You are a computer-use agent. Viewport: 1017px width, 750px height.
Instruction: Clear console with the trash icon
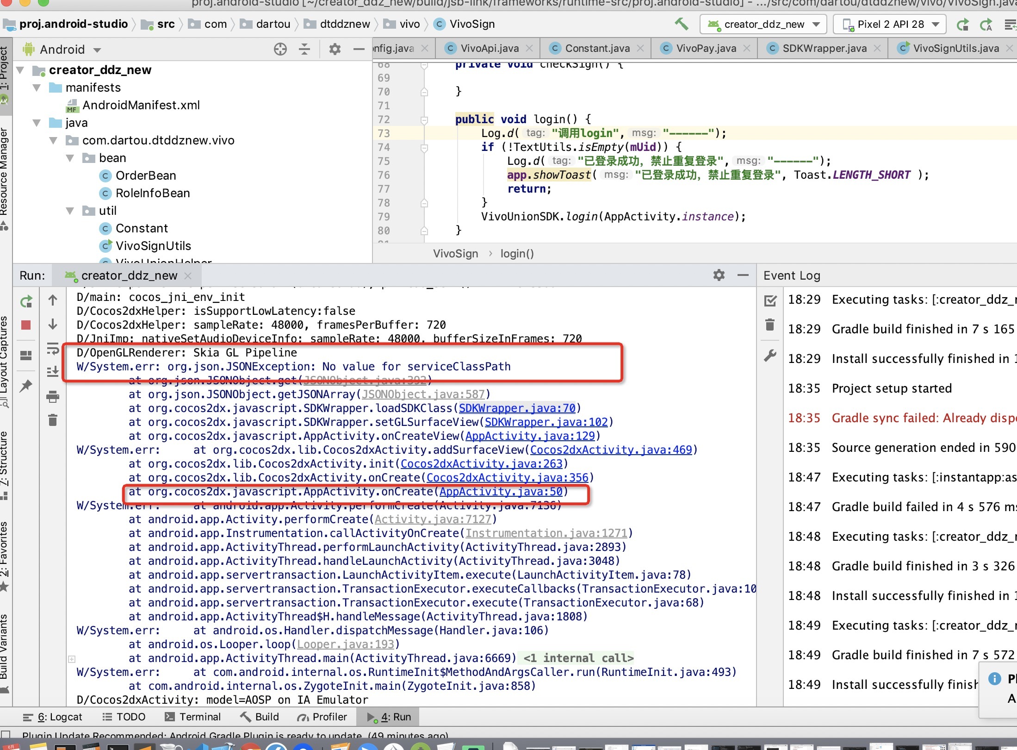tap(53, 420)
